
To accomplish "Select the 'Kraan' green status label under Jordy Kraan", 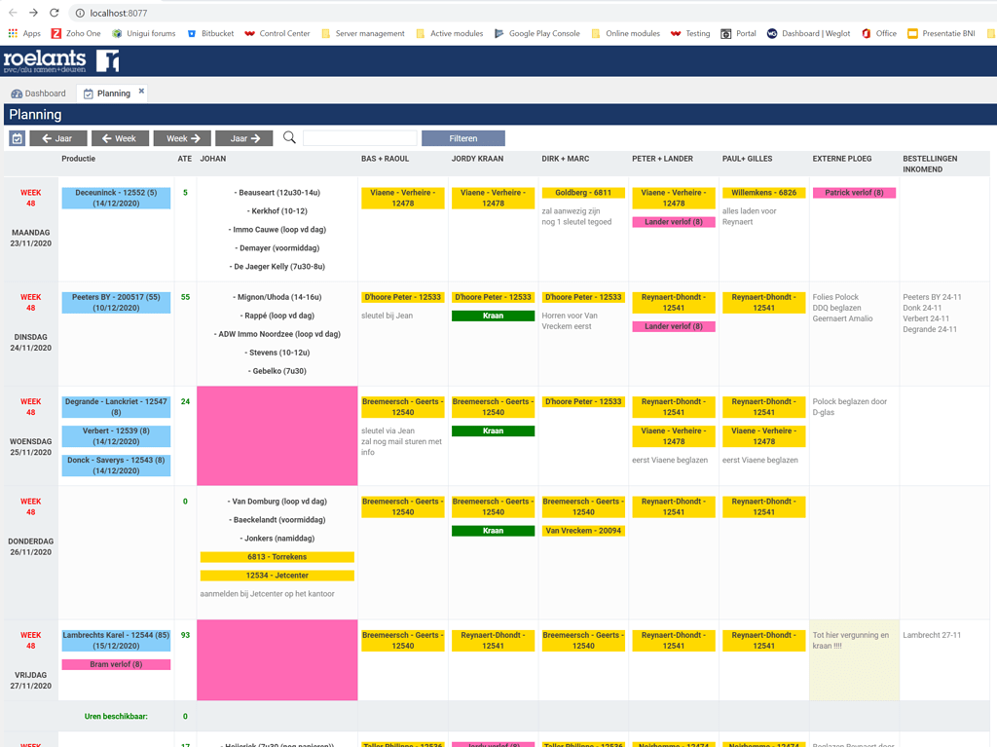I will click(x=493, y=317).
